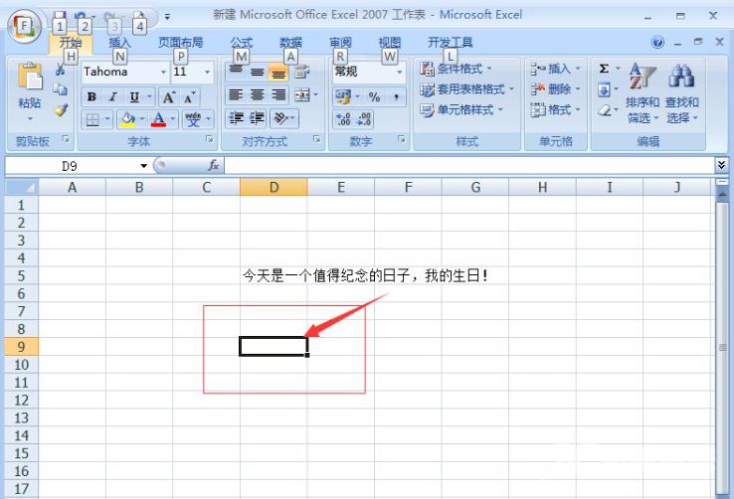734x499 pixels.
Task: Open Customize Quick Access Toolbar arrow
Action: [x=167, y=17]
